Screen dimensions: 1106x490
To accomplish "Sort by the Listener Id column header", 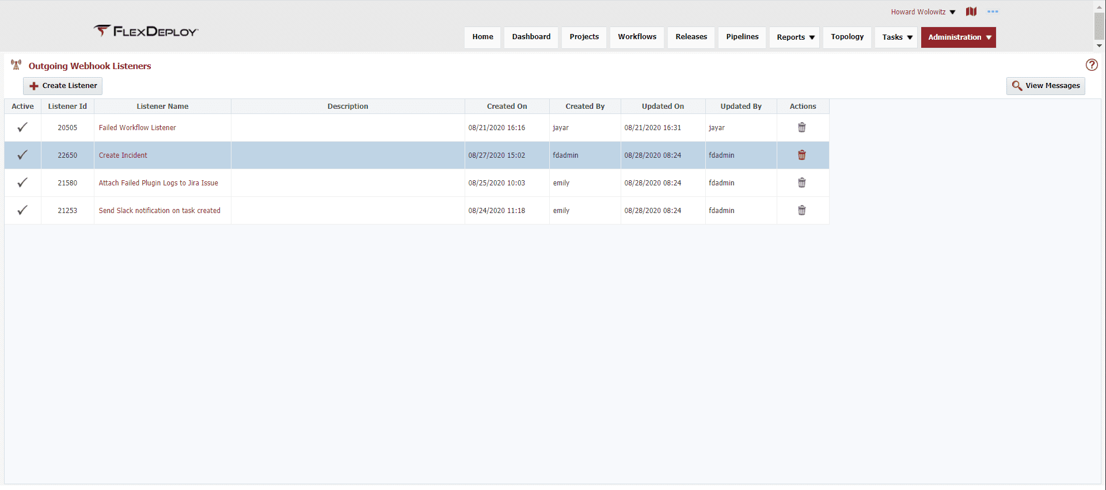I will tap(67, 107).
